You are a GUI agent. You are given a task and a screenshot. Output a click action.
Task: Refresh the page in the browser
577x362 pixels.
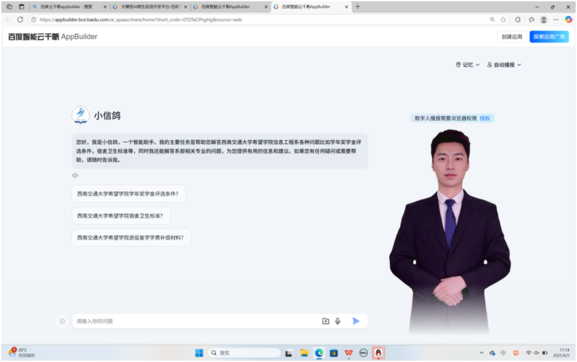20,19
